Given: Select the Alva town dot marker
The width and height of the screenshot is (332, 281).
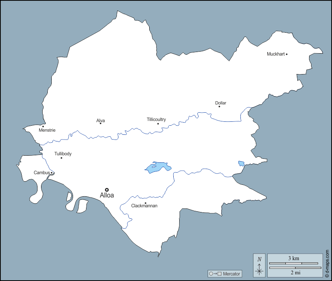Looking at the screenshot, I should [x=100, y=123].
